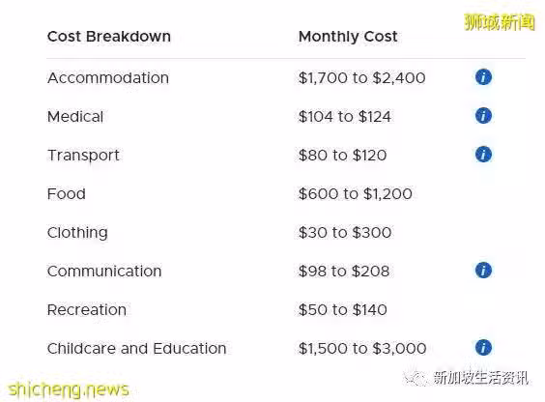Click the WeChat logo near bottom watermark
Viewport: 545px width, 402px height.
(416, 377)
